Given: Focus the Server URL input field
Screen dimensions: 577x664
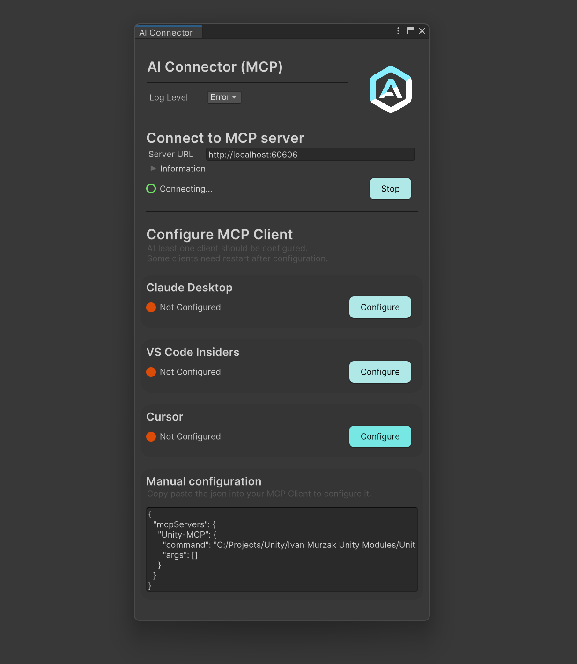Looking at the screenshot, I should click(310, 155).
